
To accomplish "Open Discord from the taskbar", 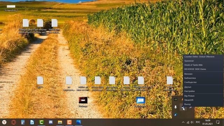I will pos(51,122).
